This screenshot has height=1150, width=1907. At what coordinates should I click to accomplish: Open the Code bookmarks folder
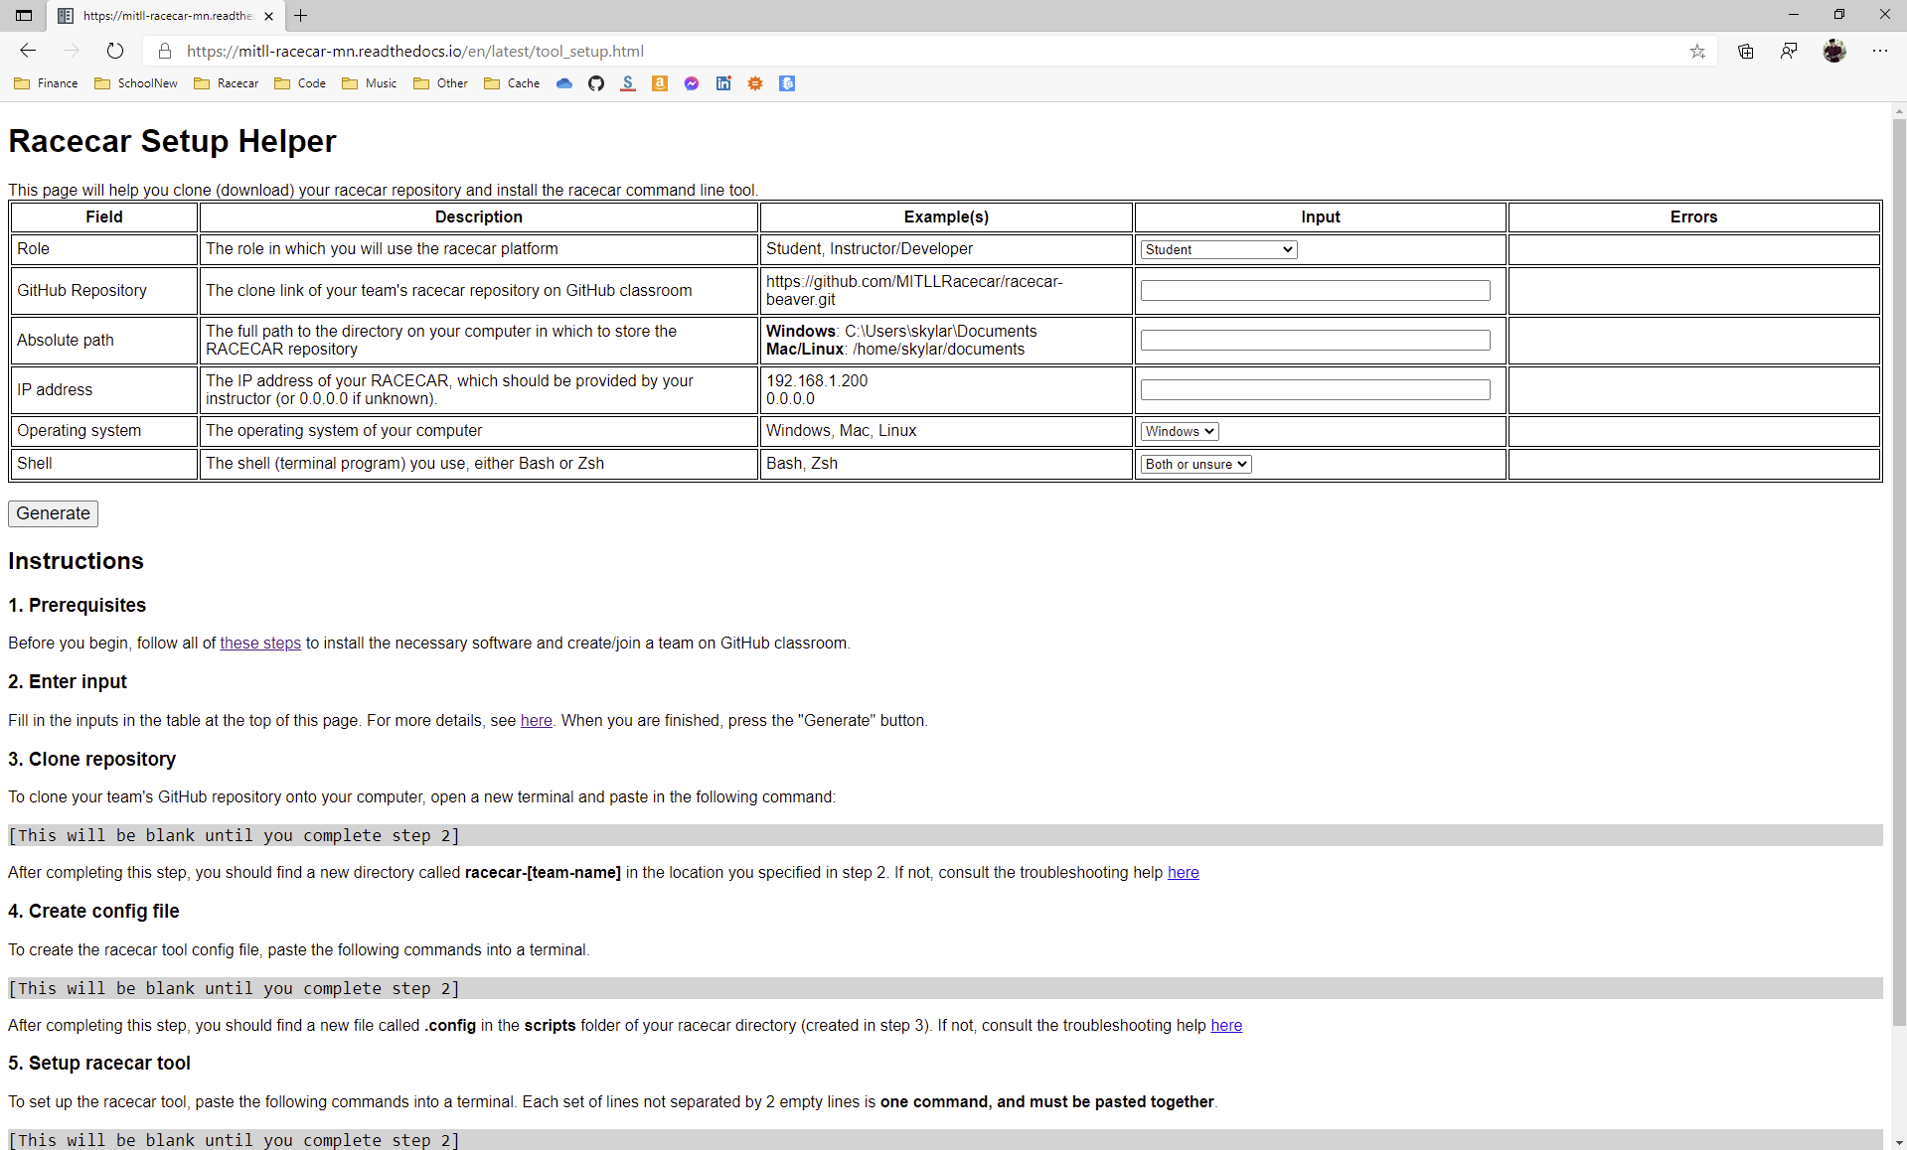300,83
